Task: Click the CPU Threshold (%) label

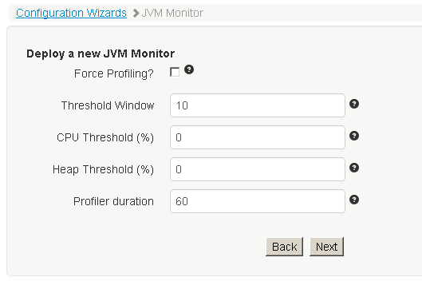Action: point(105,137)
